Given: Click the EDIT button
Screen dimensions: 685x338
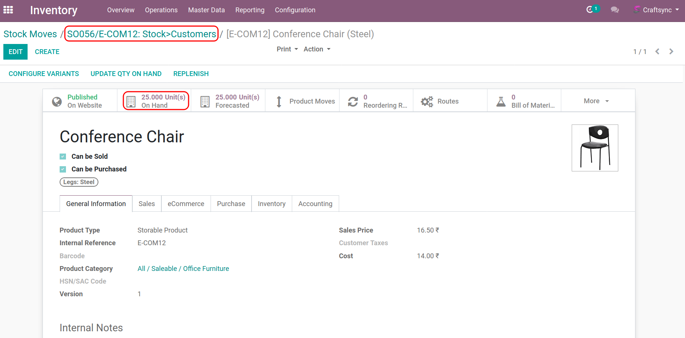Looking at the screenshot, I should (x=15, y=52).
